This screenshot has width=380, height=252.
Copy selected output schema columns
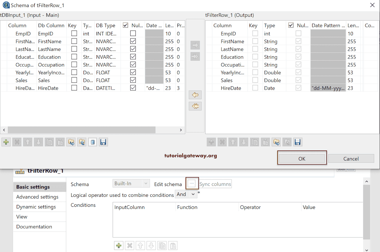255,142
